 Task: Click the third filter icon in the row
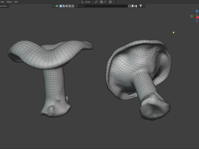(x=67, y=6)
